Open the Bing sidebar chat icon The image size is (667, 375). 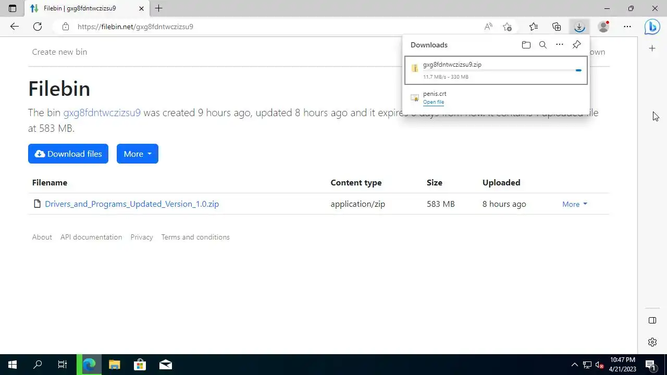pos(652,27)
